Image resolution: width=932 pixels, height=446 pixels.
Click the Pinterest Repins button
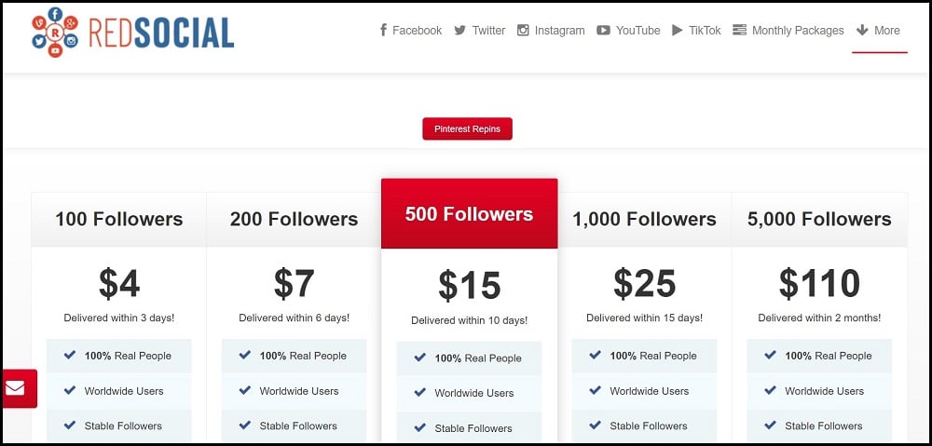pyautogui.click(x=467, y=128)
